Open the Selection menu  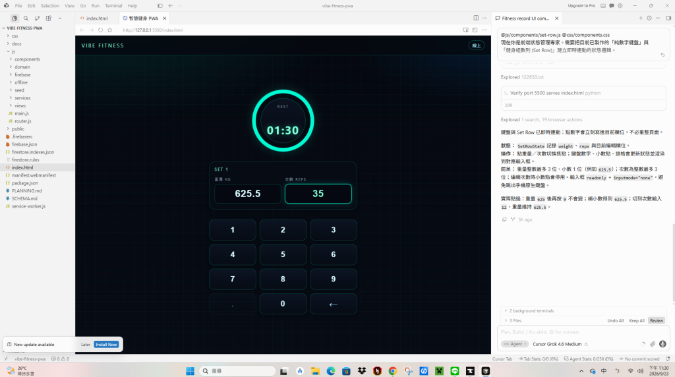click(x=50, y=5)
